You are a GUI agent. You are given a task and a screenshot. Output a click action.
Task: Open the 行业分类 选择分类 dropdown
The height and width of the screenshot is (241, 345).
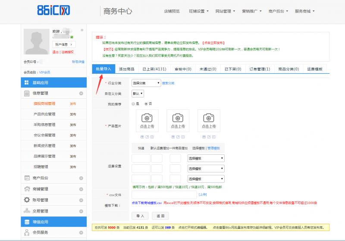pyautogui.click(x=146, y=83)
